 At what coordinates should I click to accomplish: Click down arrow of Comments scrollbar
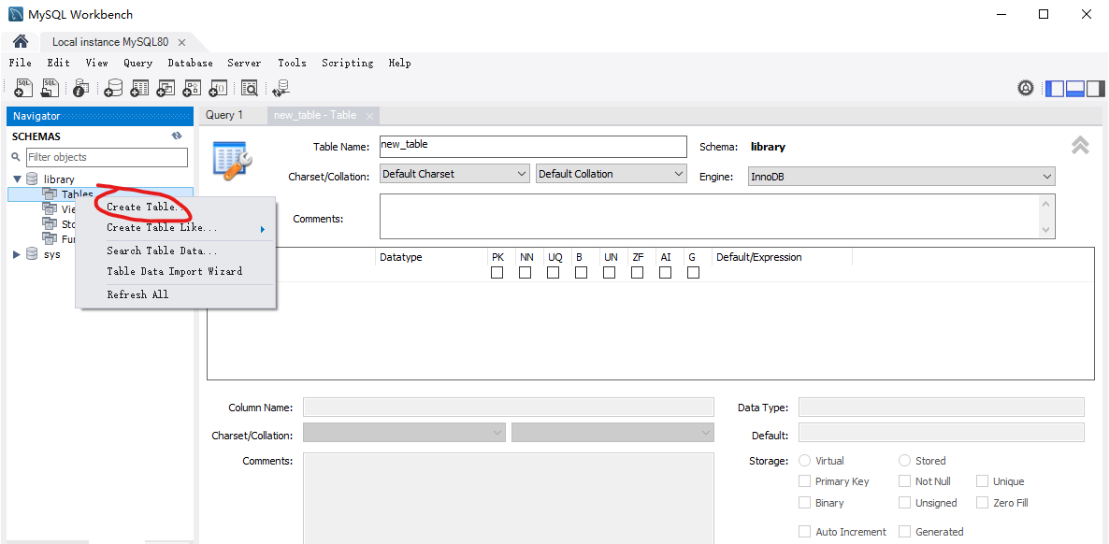pos(1046,230)
